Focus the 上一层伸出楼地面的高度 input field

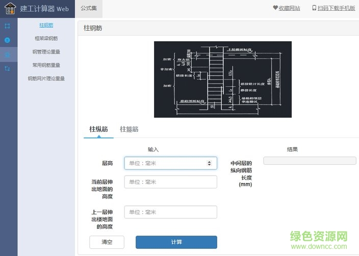[170, 212]
